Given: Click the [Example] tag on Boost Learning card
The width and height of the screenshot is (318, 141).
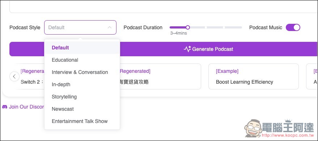Looking at the screenshot, I should (227, 71).
